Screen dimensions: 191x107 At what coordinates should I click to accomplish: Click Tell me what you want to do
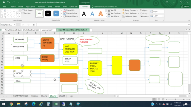point(105,7)
